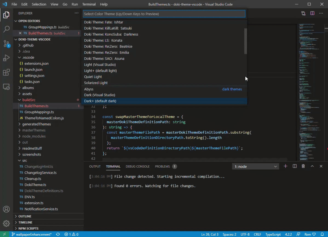
Task: Synchronize changes via status bar icon
Action: coord(58,234)
